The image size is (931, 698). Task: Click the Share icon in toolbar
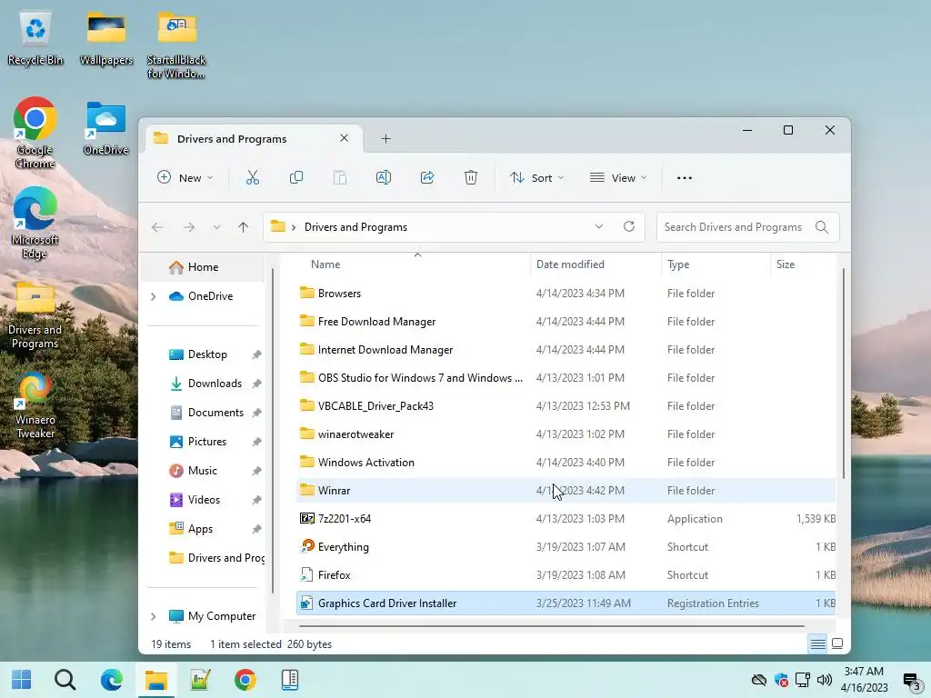427,177
